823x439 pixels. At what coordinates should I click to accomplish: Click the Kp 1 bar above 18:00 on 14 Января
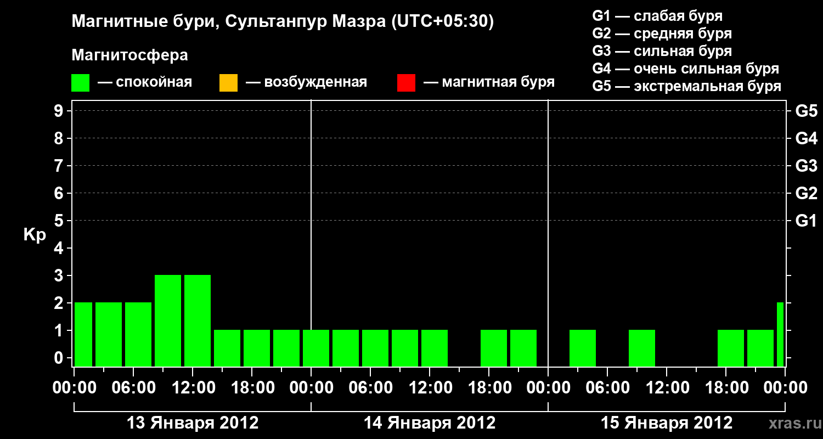click(494, 348)
